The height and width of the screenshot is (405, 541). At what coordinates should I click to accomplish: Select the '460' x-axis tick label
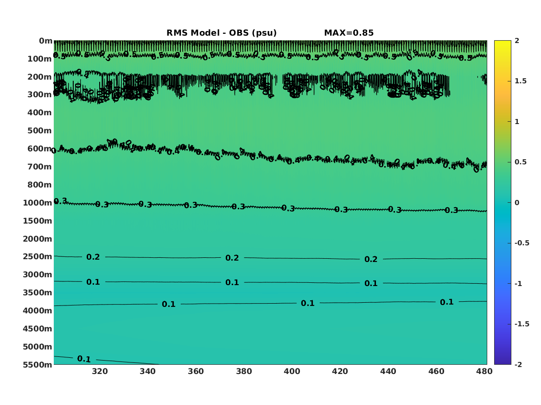pos(436,371)
